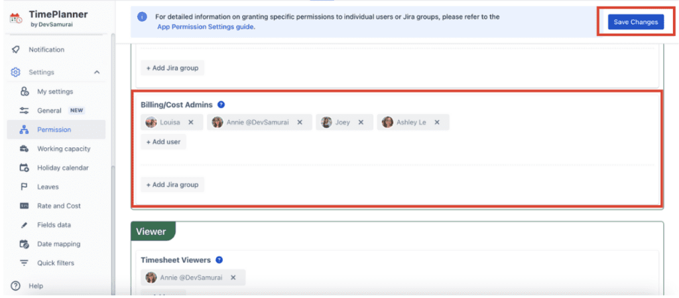Click Annie's avatar in Billing/Cost Admins

tap(217, 123)
